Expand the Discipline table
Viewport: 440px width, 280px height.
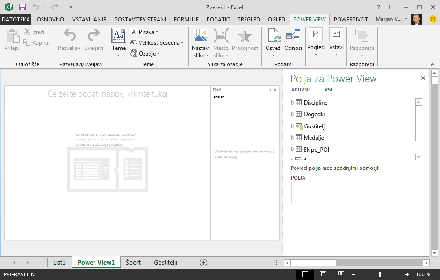point(292,103)
